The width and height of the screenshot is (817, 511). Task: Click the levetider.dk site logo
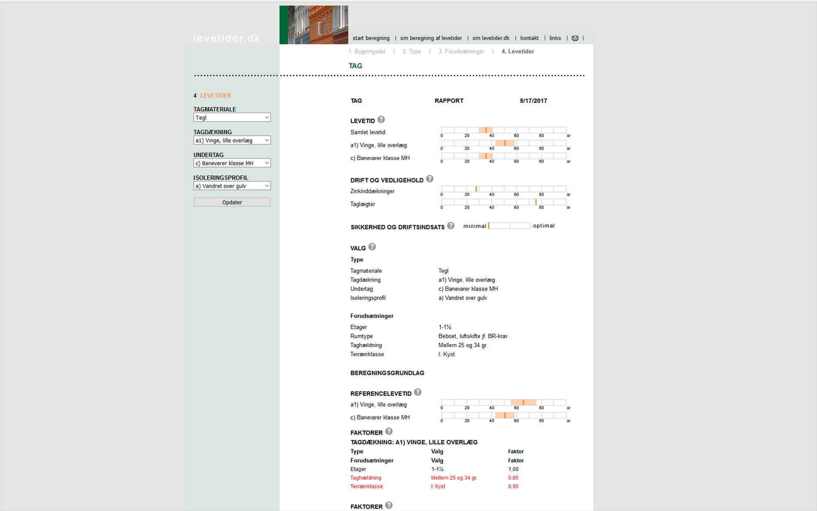(227, 38)
